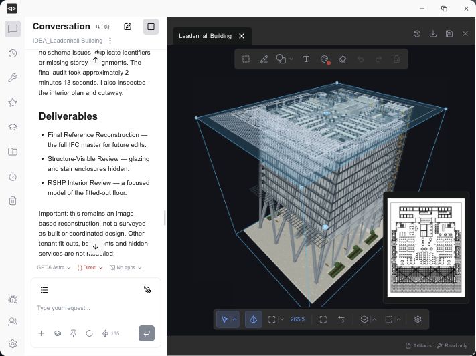The height and width of the screenshot is (356, 476).
Task: Toggle the split panel view button
Action: pos(151,27)
